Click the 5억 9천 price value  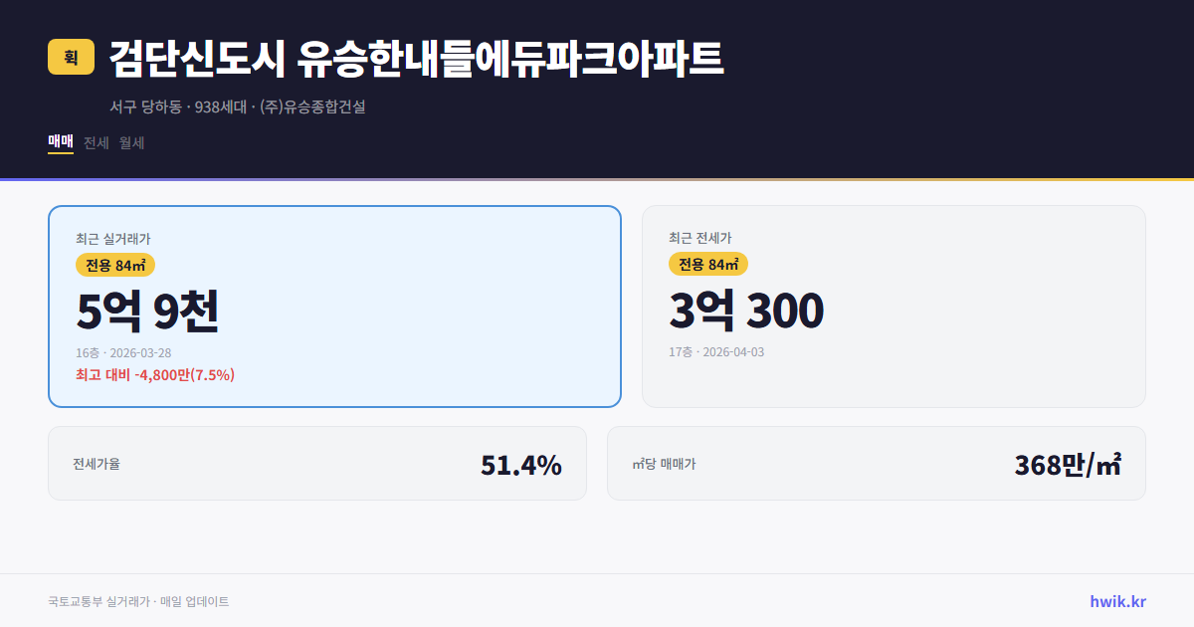[149, 311]
